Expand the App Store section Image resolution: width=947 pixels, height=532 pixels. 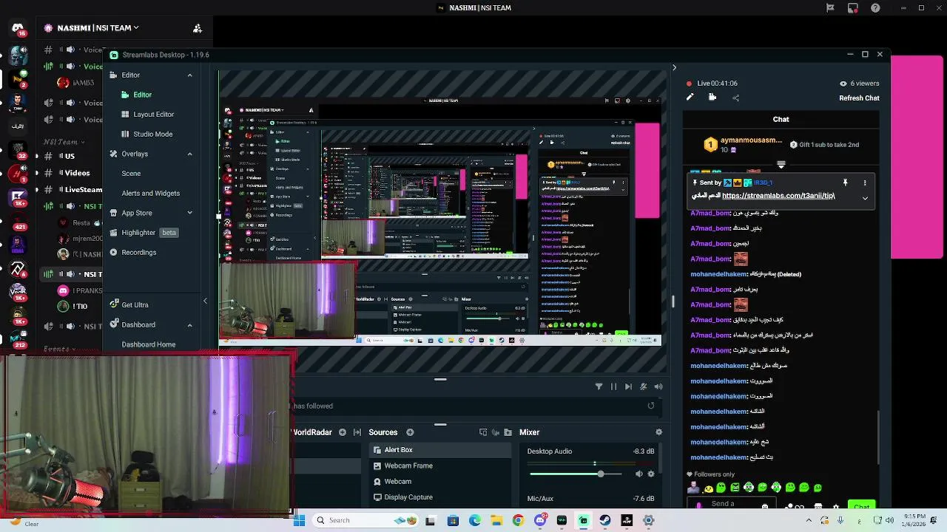coord(189,214)
